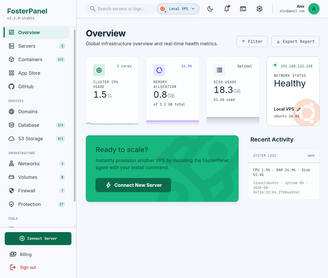
Task: Click the Networks topology icon
Action: (x=11, y=164)
